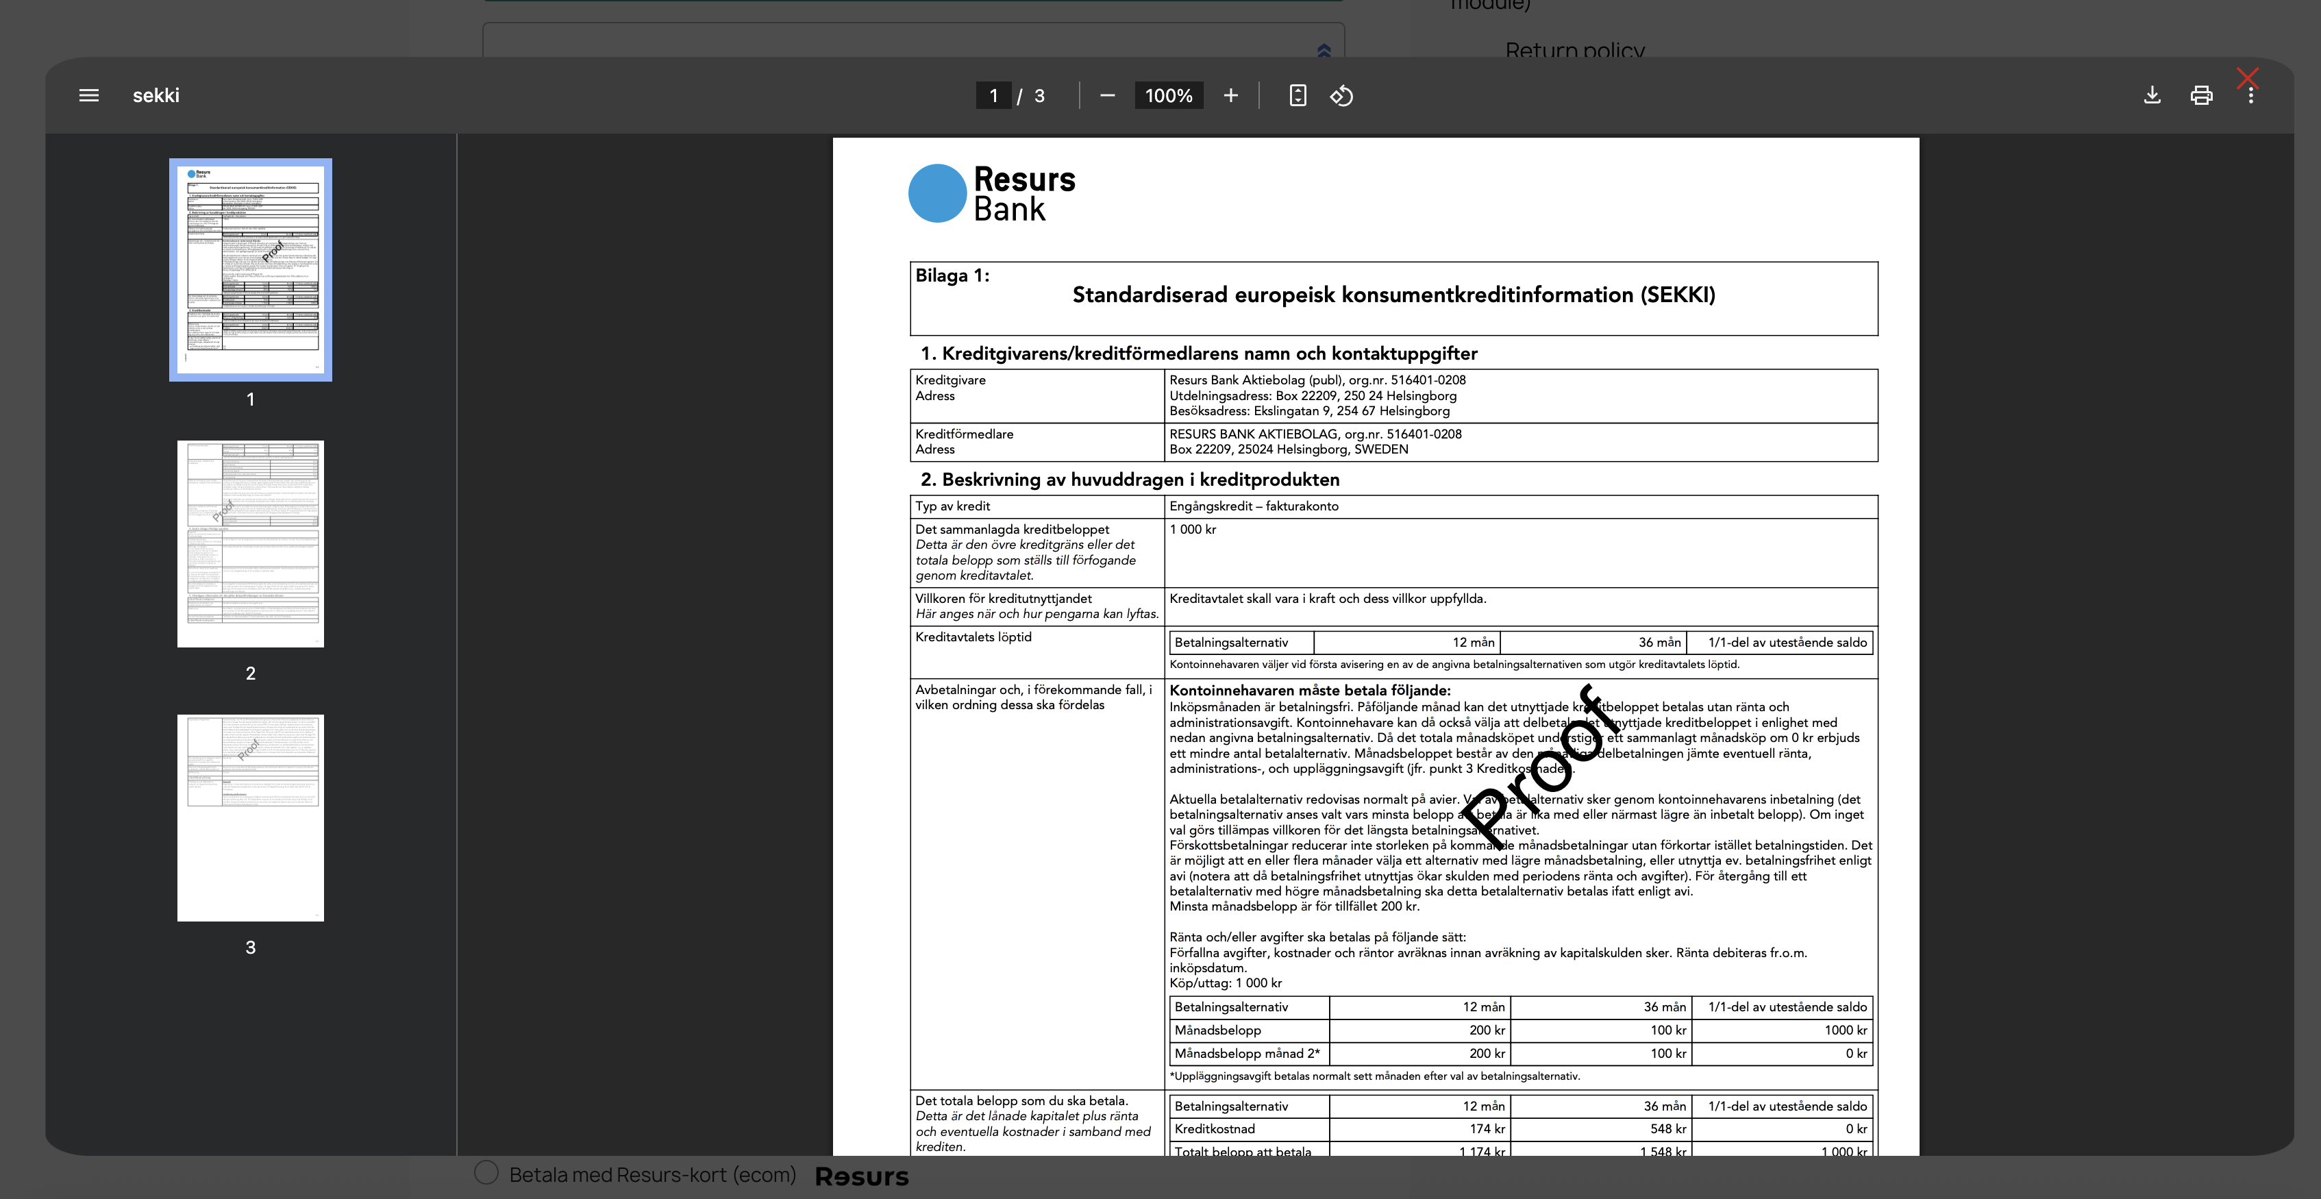
Task: Zoom in with the plus icon
Action: (x=1231, y=95)
